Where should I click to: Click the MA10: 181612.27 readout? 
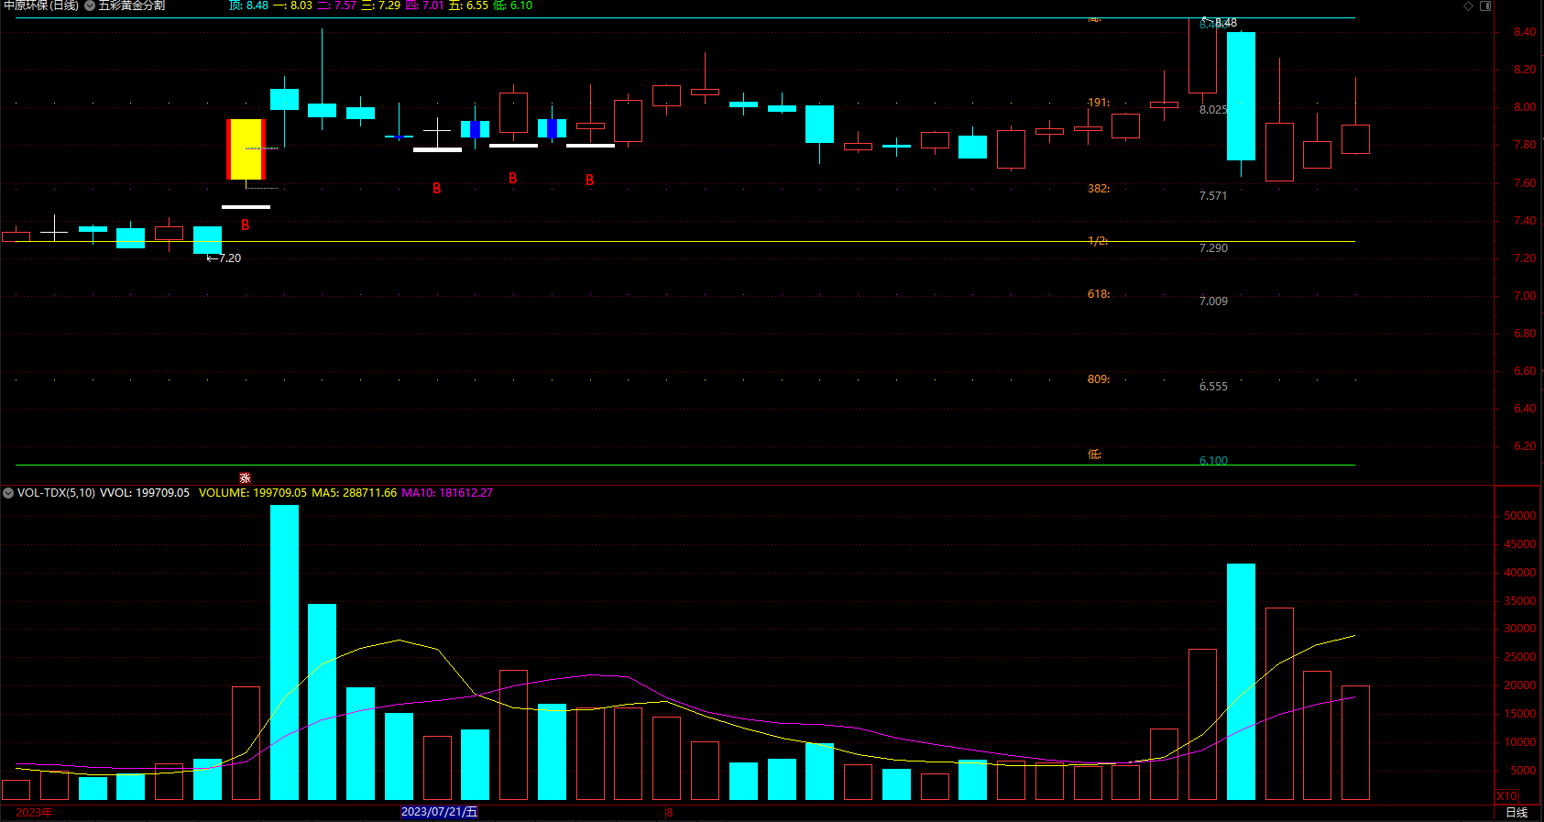click(x=447, y=493)
